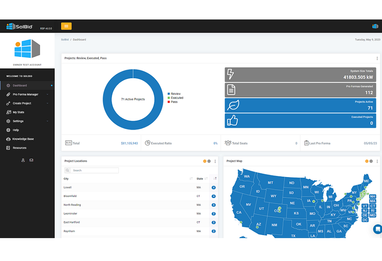The height and width of the screenshot is (261, 382).
Task: Sort the table by City column
Action: [128, 179]
